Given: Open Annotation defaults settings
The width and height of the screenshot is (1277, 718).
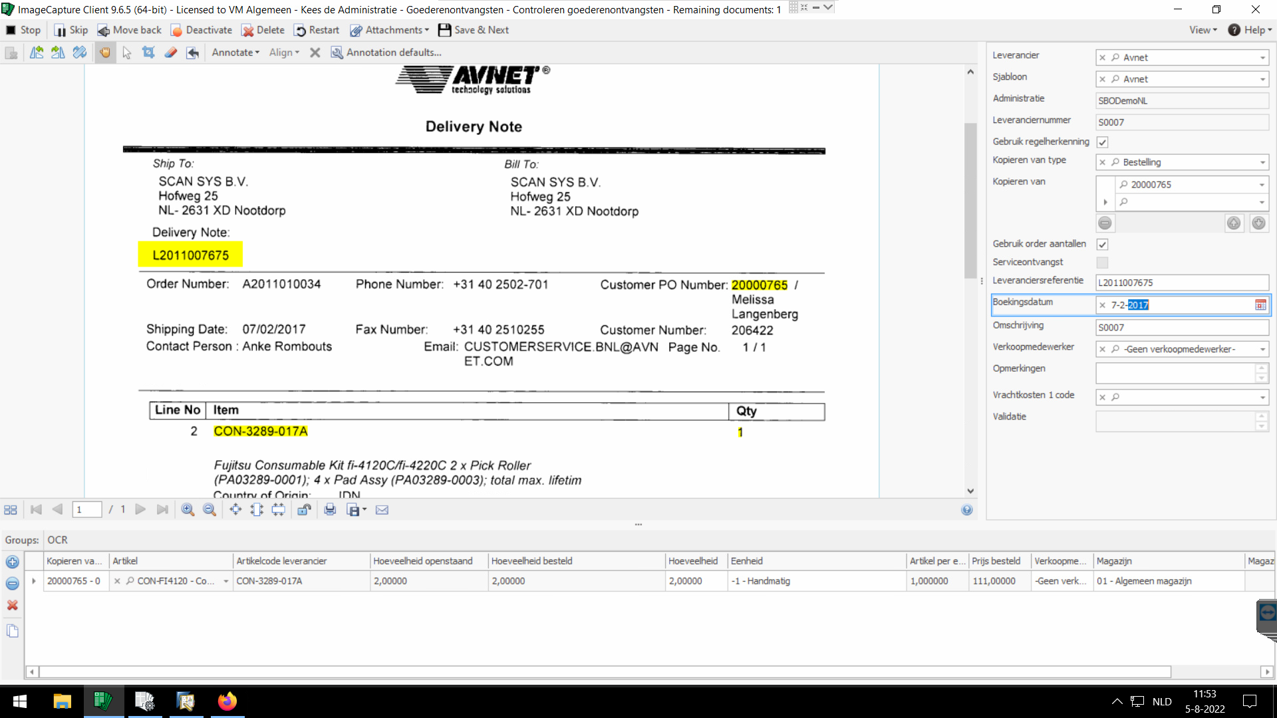Looking at the screenshot, I should pos(386,53).
